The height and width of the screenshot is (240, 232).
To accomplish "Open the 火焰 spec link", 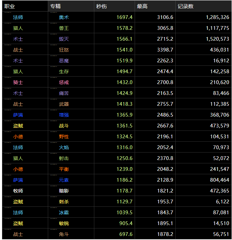I will (64, 147).
